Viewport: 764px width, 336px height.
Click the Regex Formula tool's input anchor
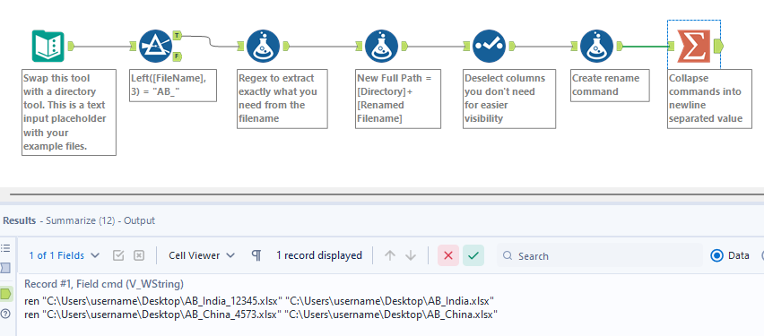[240, 47]
